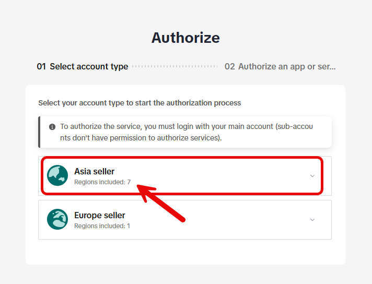This screenshot has width=372, height=284.
Task: Click the dotted step progress line
Action: (x=175, y=67)
